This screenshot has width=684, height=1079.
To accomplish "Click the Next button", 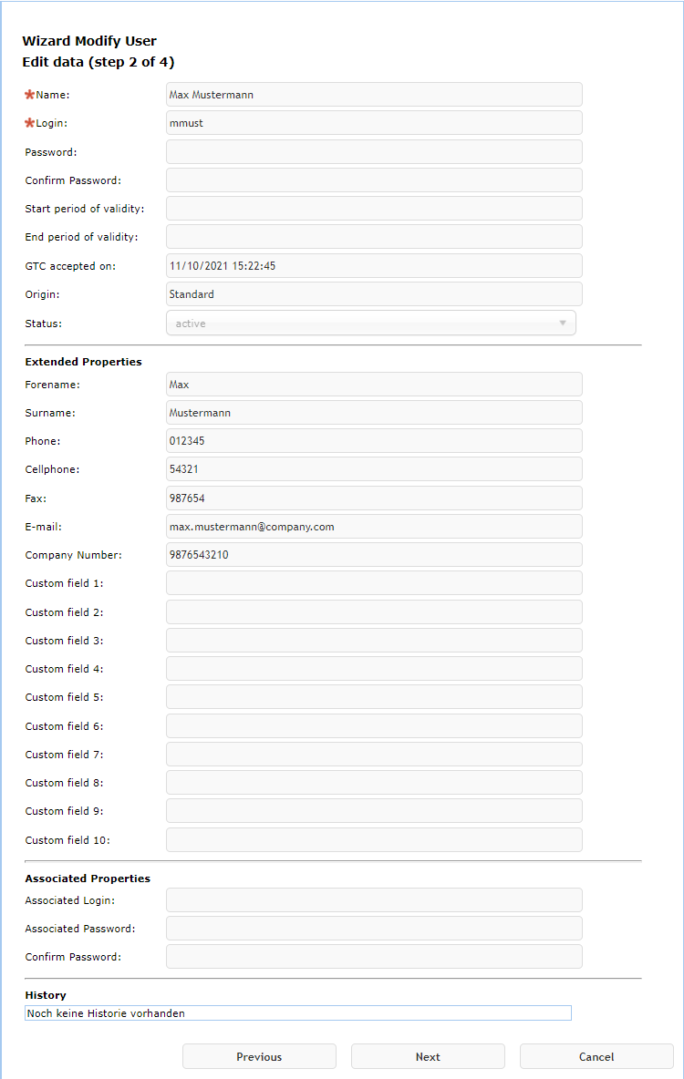I will pyautogui.click(x=428, y=1057).
